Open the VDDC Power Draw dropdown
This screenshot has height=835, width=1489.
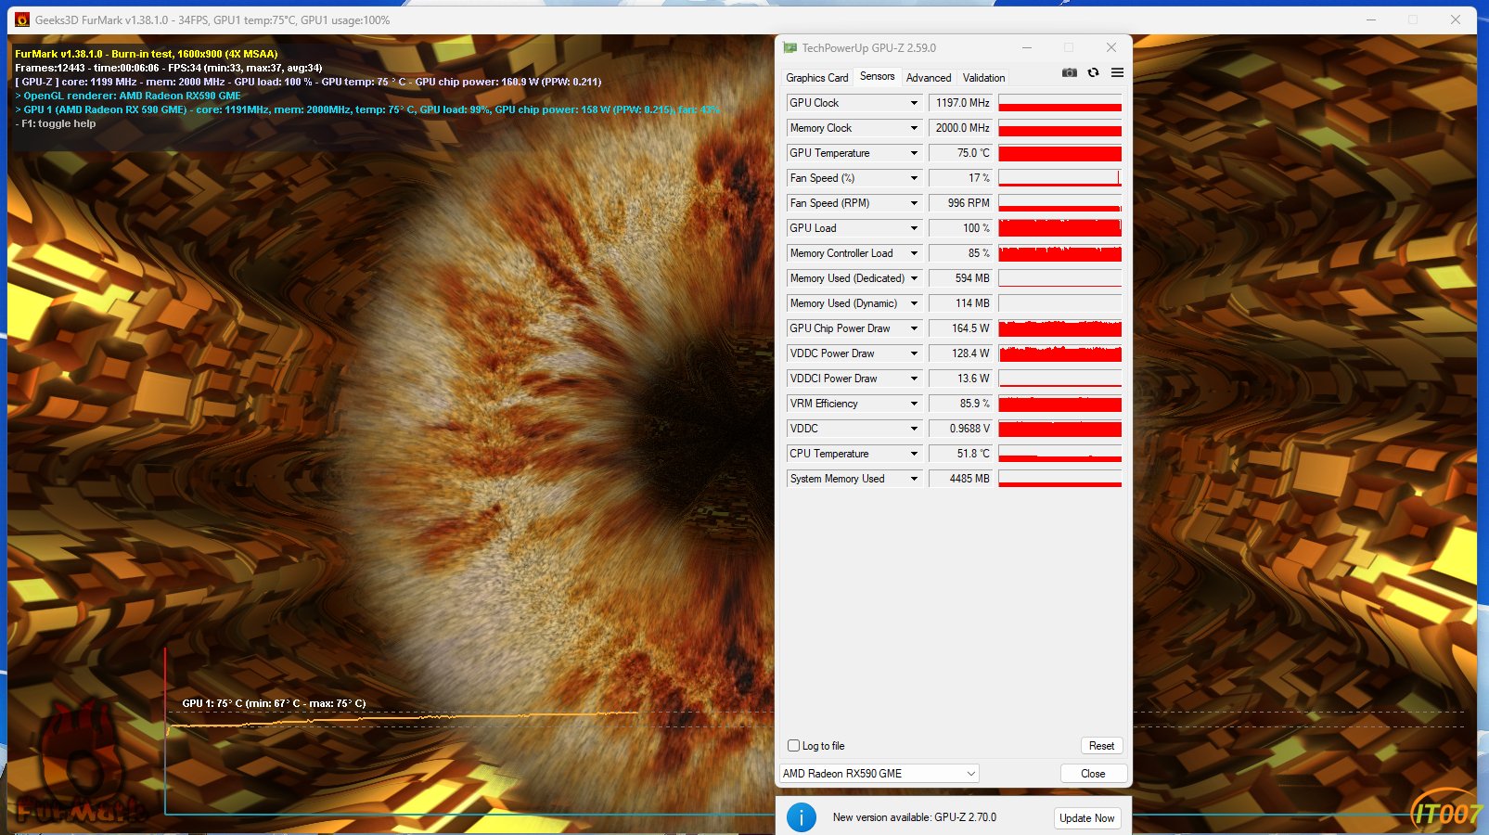click(x=914, y=353)
